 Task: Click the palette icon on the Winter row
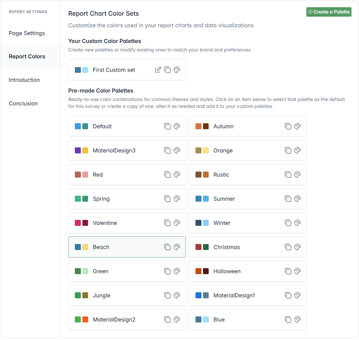pyautogui.click(x=298, y=223)
